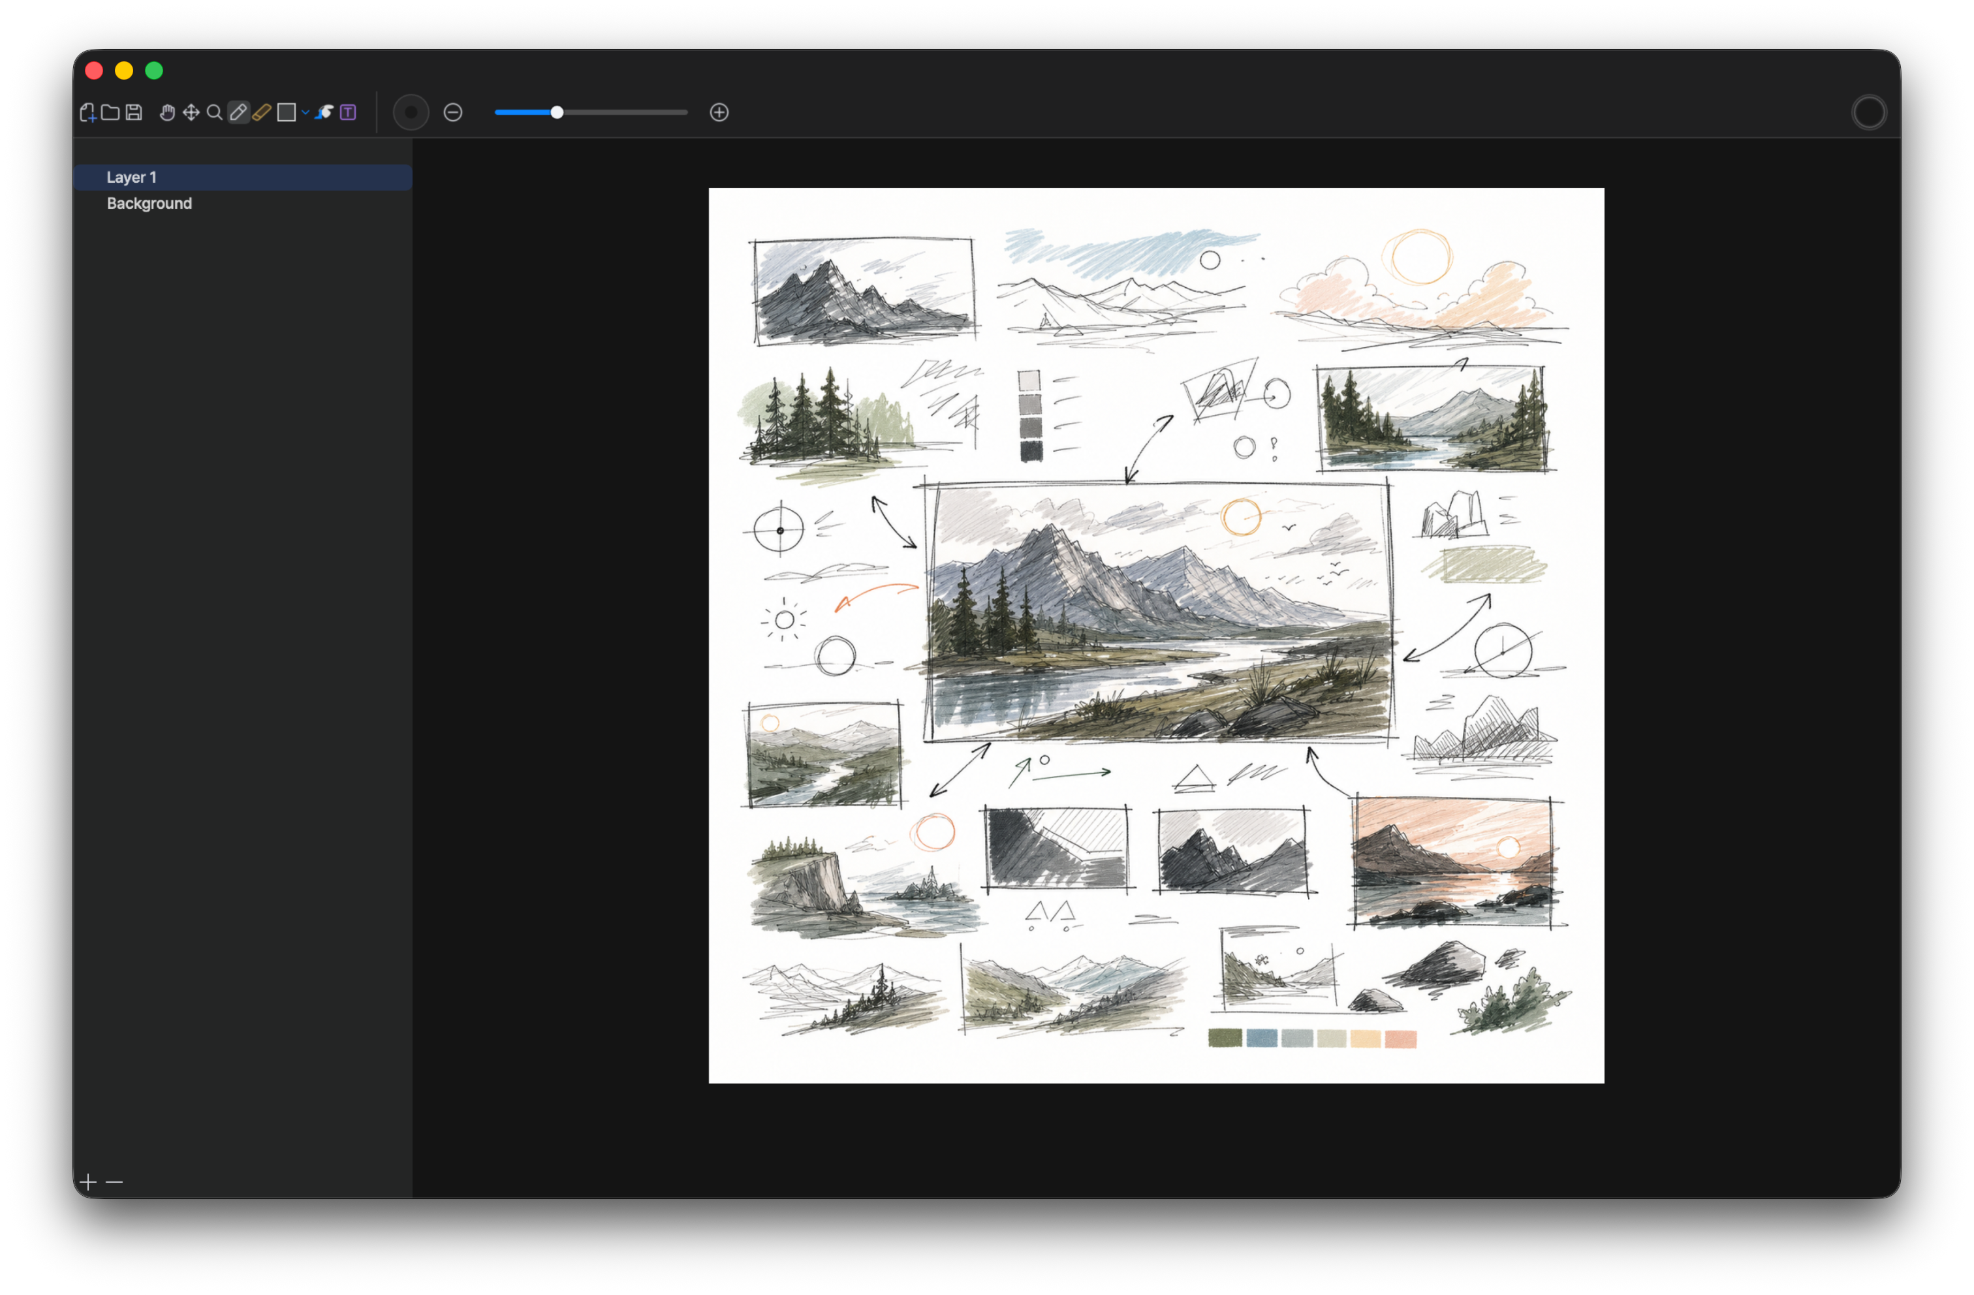Minimize the window with the yellow button

click(x=123, y=70)
